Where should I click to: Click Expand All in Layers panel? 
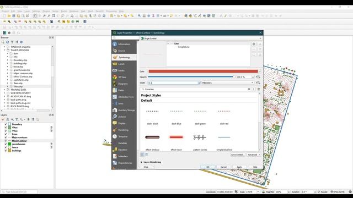[x=28, y=119]
